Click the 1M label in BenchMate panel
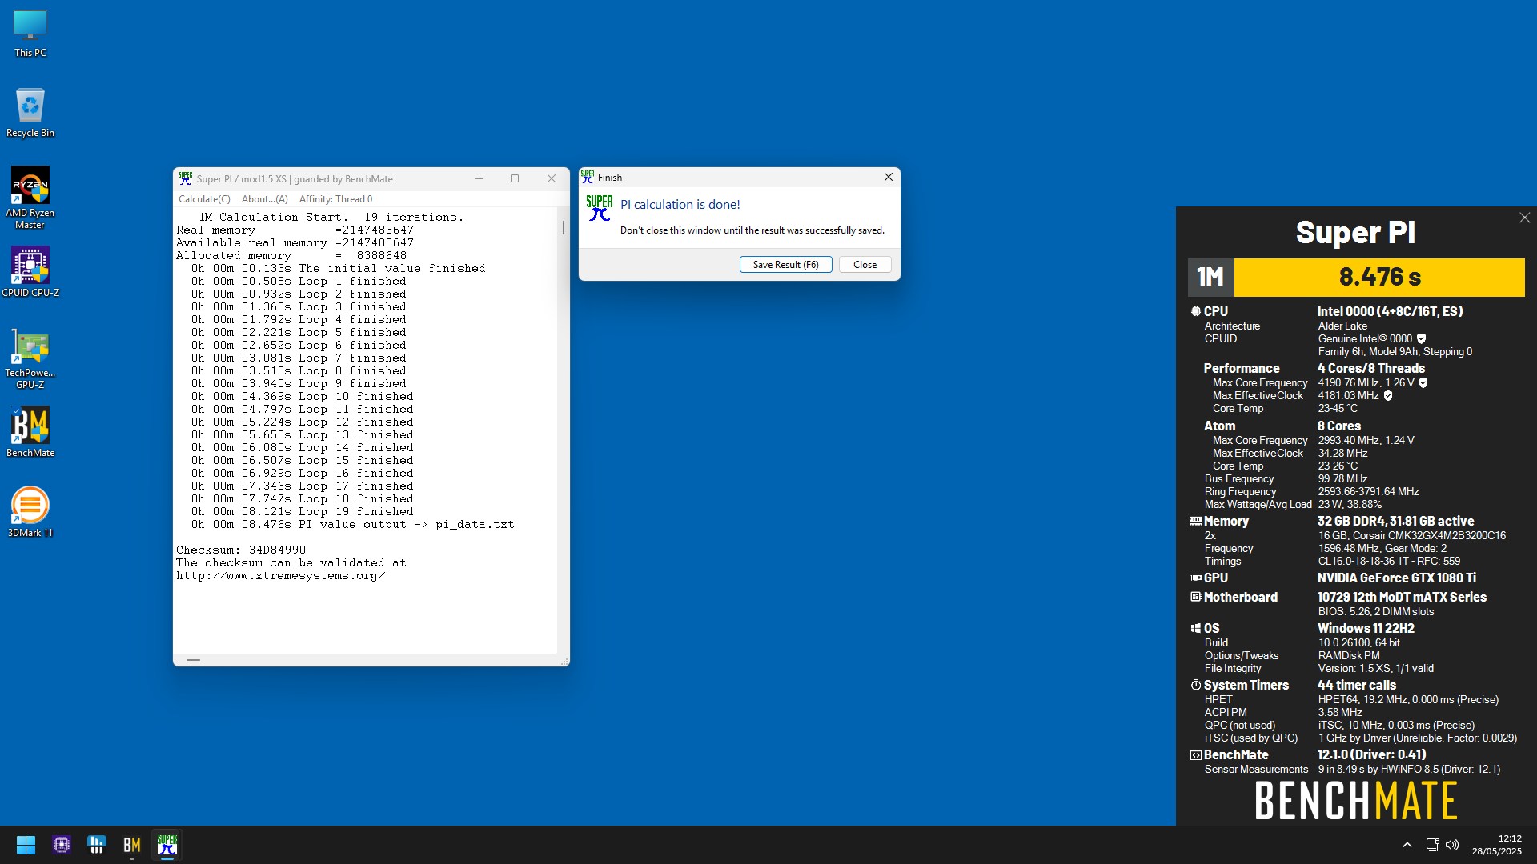Viewport: 1537px width, 864px height. [x=1210, y=277]
